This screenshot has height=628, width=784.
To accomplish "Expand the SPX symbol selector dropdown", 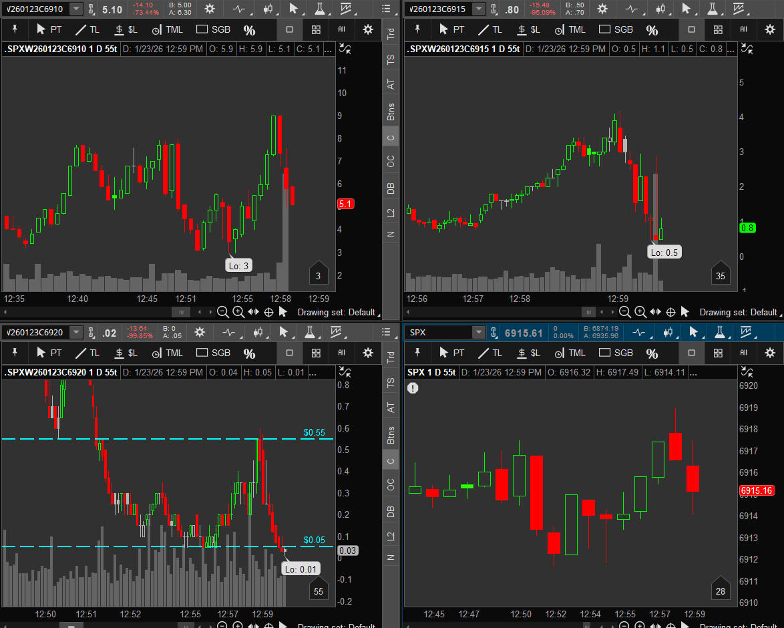I will 478,333.
